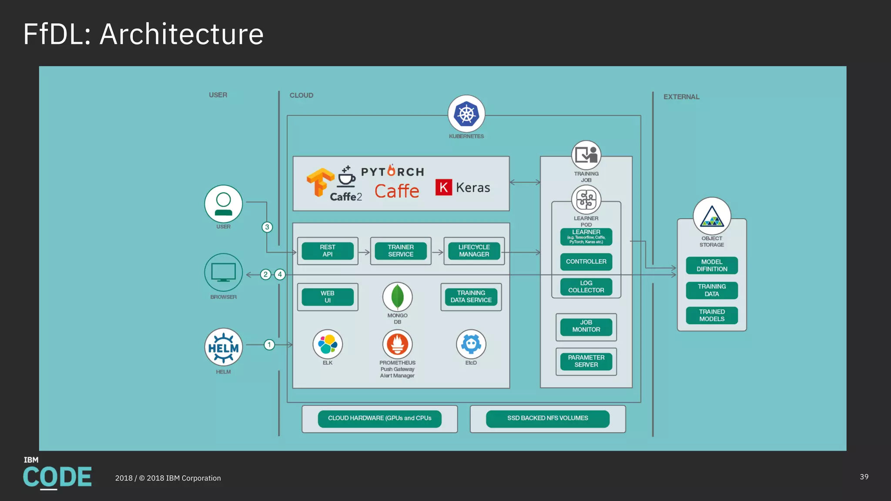Click the Kubernetes wheel icon
The height and width of the screenshot is (501, 891).
pos(466,114)
